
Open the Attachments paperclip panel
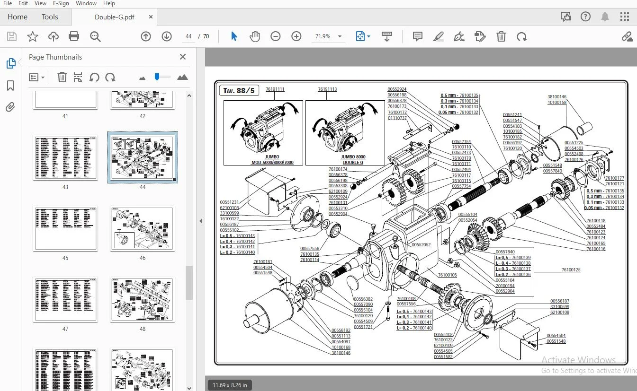10,107
